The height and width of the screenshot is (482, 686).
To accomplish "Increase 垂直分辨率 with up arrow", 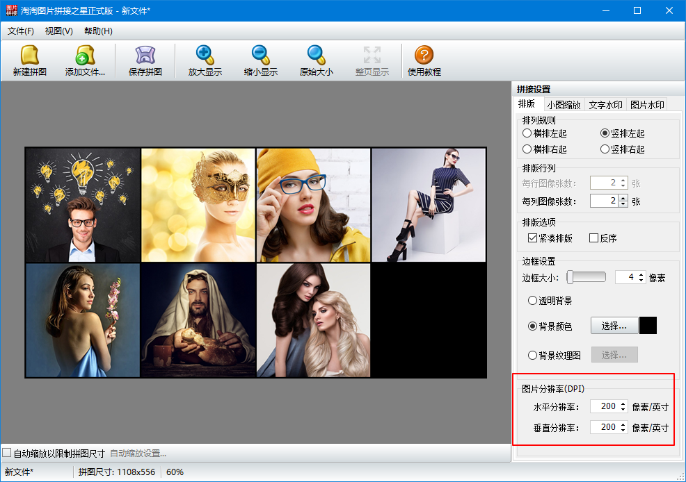I will (623, 424).
